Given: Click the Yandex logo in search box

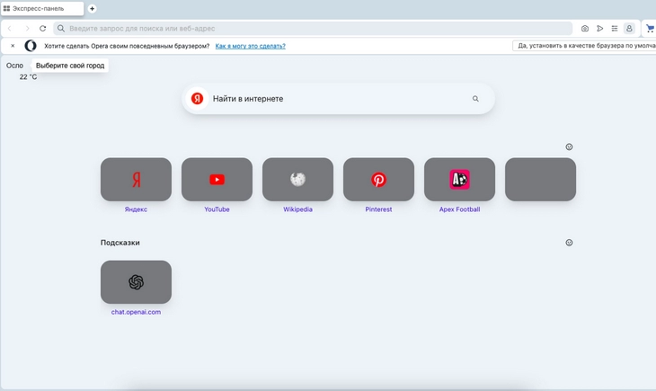Looking at the screenshot, I should pyautogui.click(x=197, y=99).
